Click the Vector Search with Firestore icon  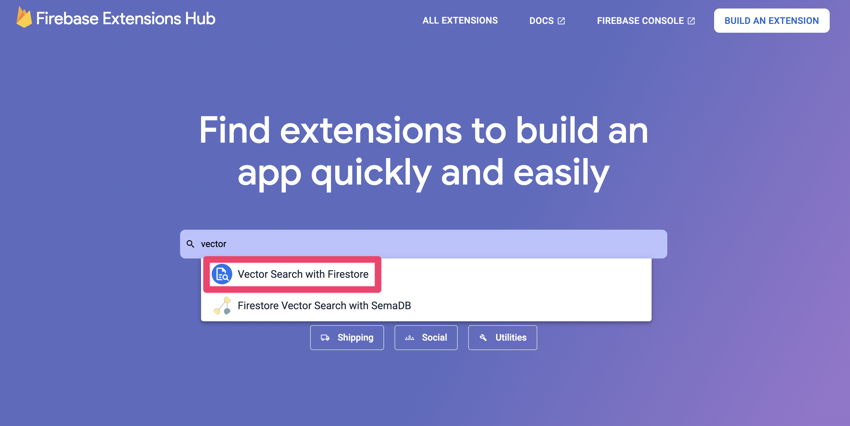pyautogui.click(x=222, y=274)
